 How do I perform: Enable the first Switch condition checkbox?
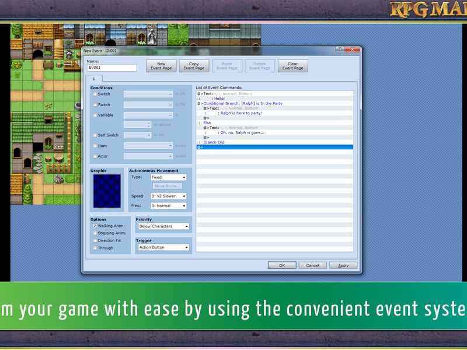(x=95, y=94)
